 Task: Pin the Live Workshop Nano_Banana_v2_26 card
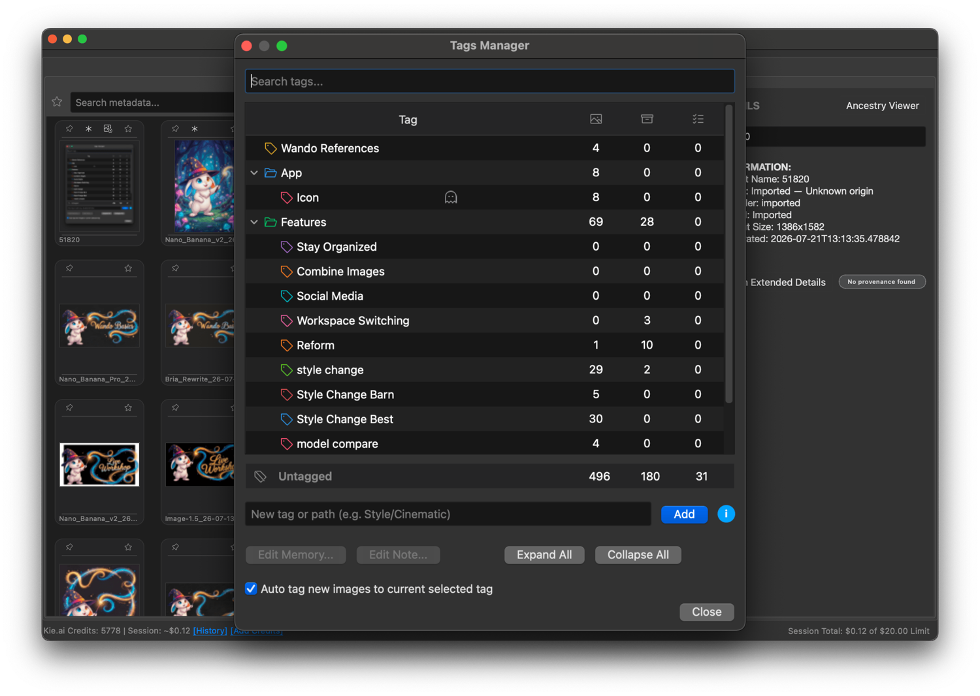click(69, 407)
